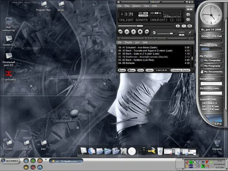Click the Sel button in Playlist Editor
This screenshot has height=171, width=228.
140,70
